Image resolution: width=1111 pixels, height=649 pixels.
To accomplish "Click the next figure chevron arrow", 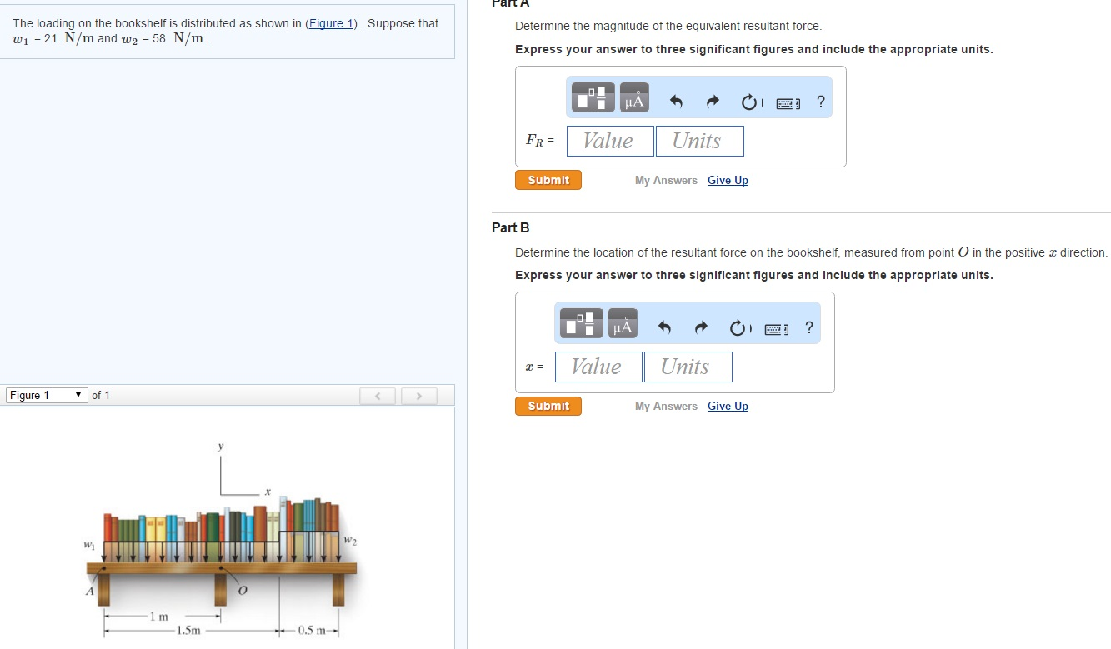I will [419, 395].
